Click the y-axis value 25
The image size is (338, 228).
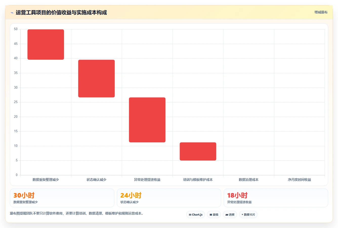click(16, 102)
